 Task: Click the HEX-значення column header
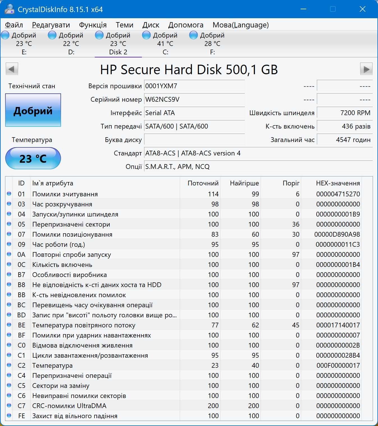331,183
